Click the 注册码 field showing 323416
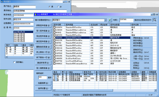The image size is (159, 97). [x=23, y=28]
